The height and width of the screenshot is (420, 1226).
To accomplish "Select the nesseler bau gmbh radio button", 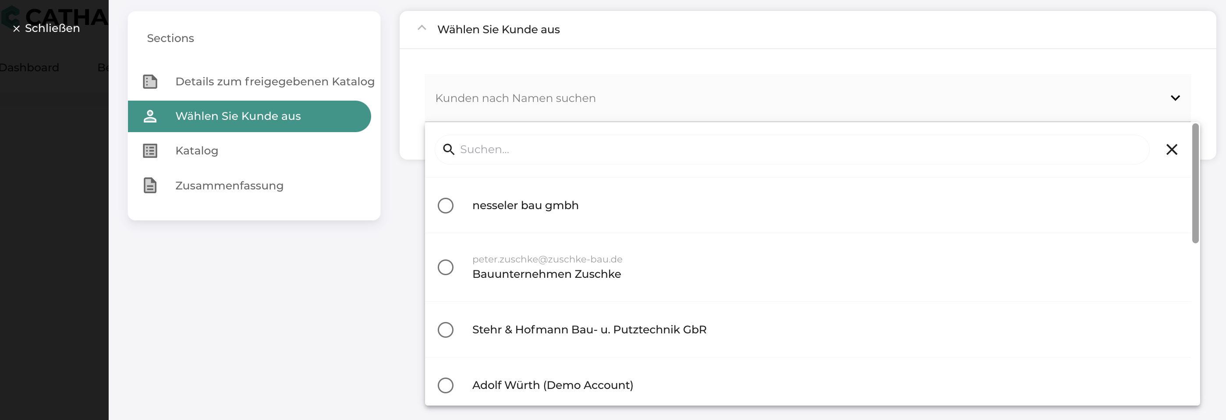I will pyautogui.click(x=446, y=206).
